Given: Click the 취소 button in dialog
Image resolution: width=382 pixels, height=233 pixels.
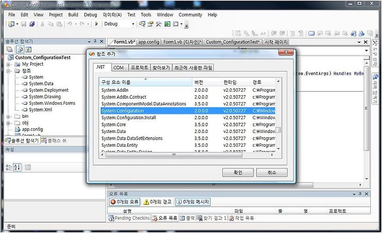Looking at the screenshot, I should [x=272, y=173].
